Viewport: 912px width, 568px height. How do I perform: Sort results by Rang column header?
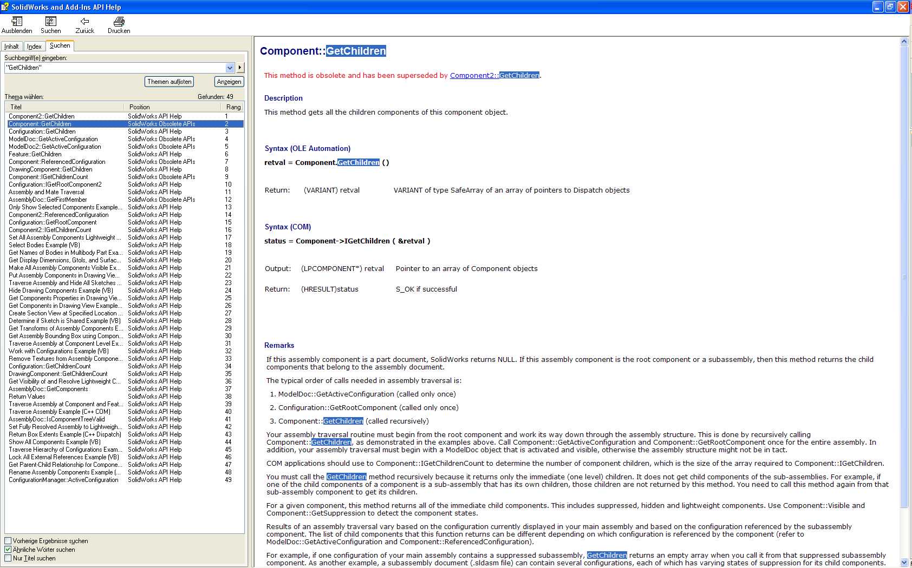point(232,107)
